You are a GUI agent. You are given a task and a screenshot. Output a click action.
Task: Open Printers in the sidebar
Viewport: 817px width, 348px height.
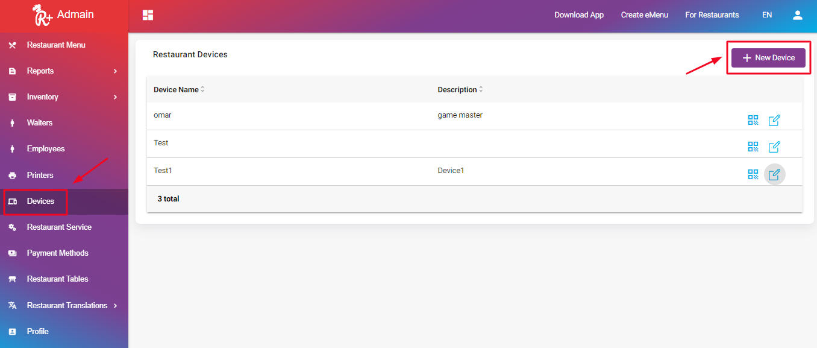40,176
